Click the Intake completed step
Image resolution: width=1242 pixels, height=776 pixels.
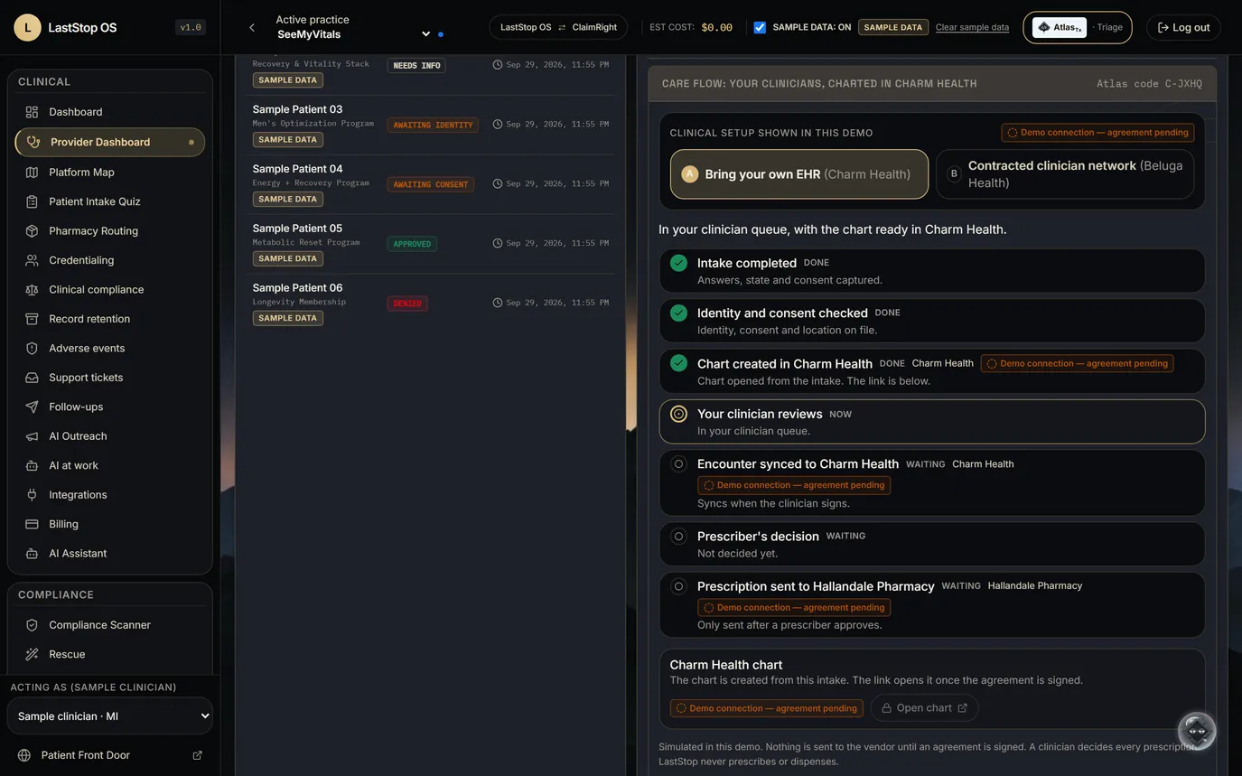(x=932, y=271)
